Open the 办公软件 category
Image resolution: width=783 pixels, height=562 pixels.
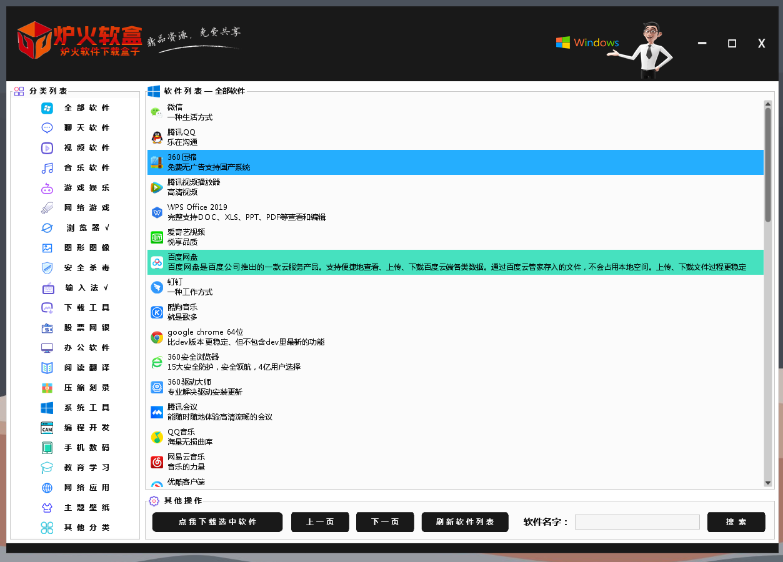[87, 348]
